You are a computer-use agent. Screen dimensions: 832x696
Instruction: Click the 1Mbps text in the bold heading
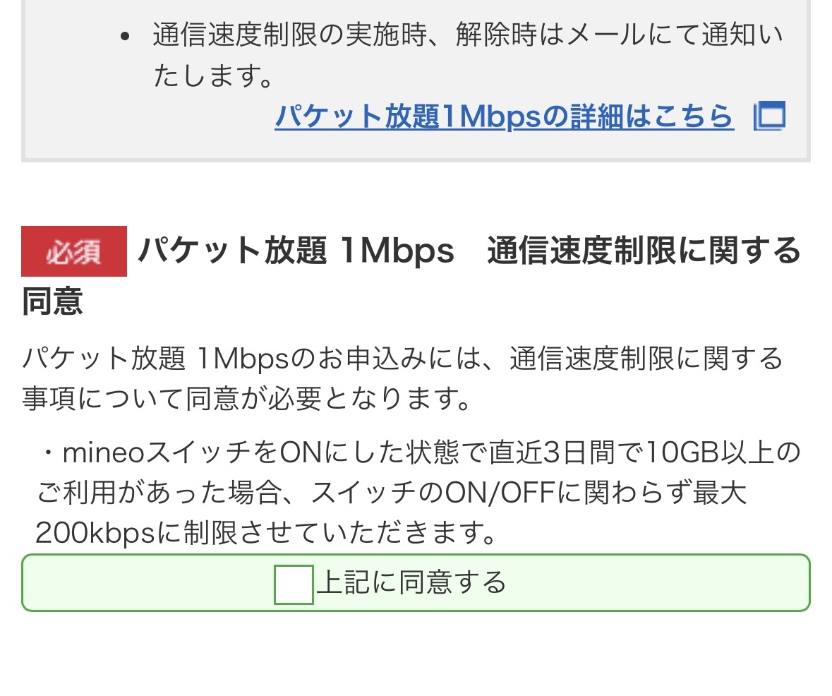(x=397, y=251)
